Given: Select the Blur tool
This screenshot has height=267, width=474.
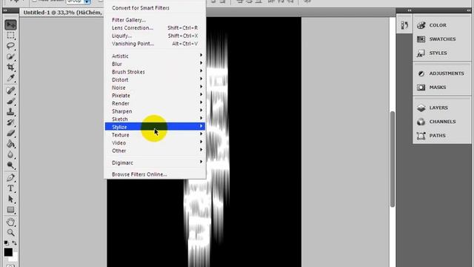Looking at the screenshot, I should click(x=10, y=154).
